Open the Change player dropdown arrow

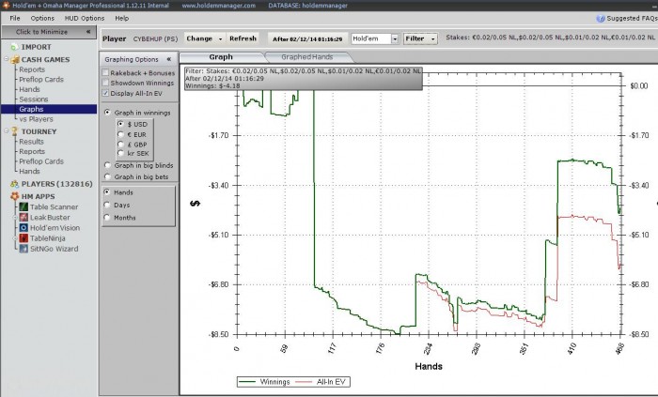tap(220, 38)
